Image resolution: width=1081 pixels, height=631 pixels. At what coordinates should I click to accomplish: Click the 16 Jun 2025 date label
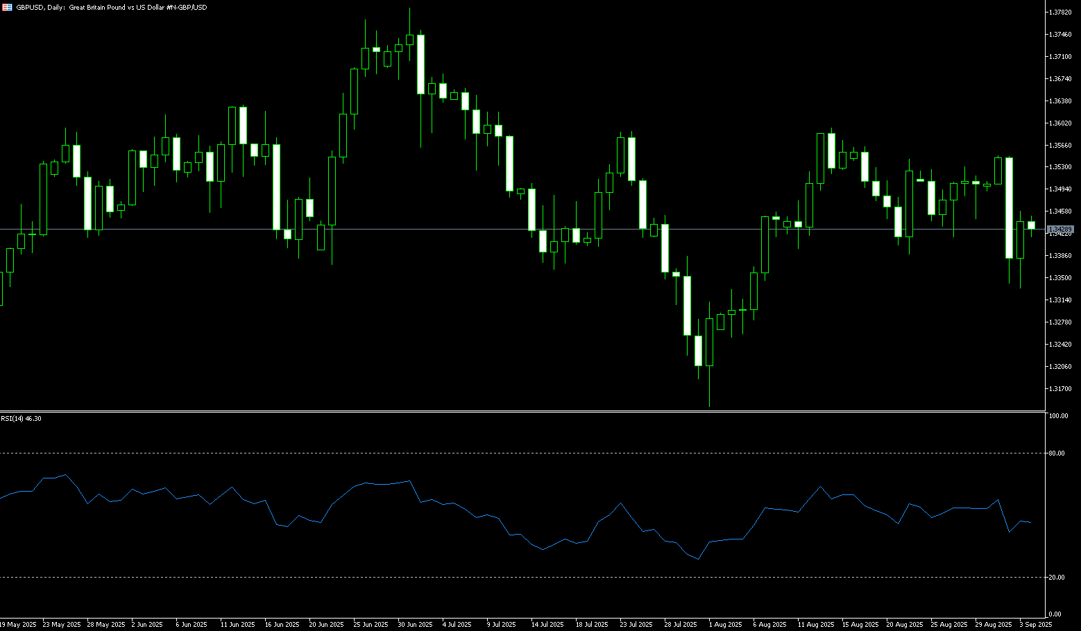coord(282,625)
